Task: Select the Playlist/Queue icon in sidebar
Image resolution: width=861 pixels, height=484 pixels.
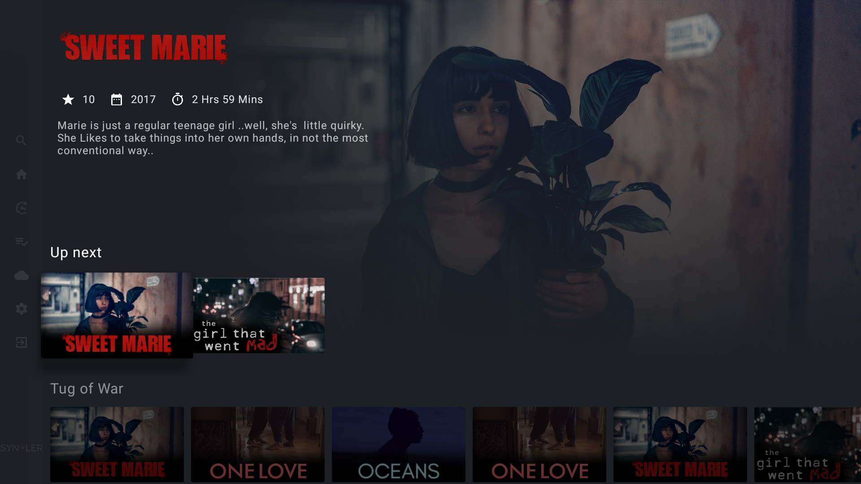Action: pos(21,242)
